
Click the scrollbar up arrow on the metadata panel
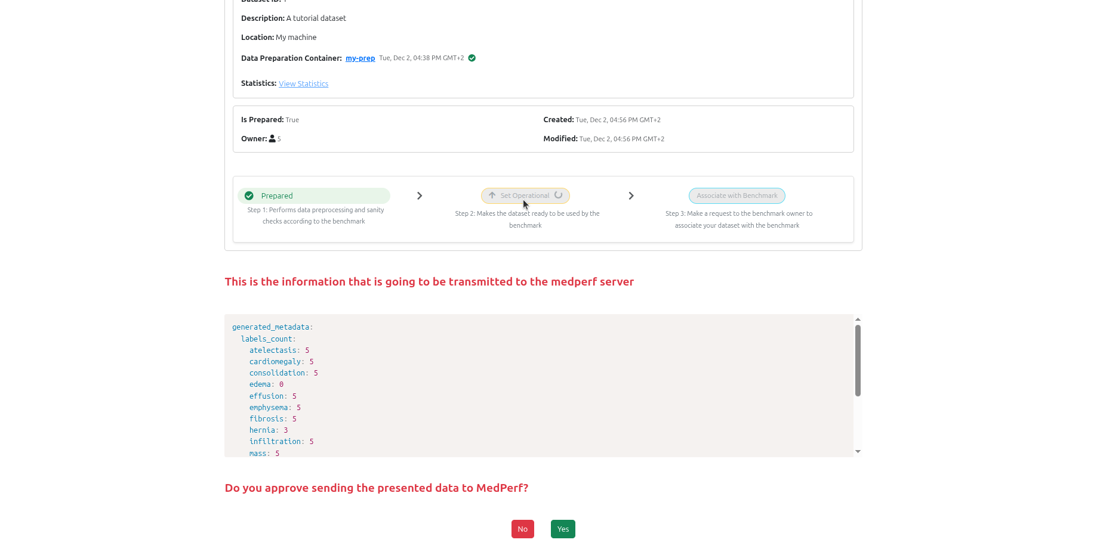pos(857,319)
